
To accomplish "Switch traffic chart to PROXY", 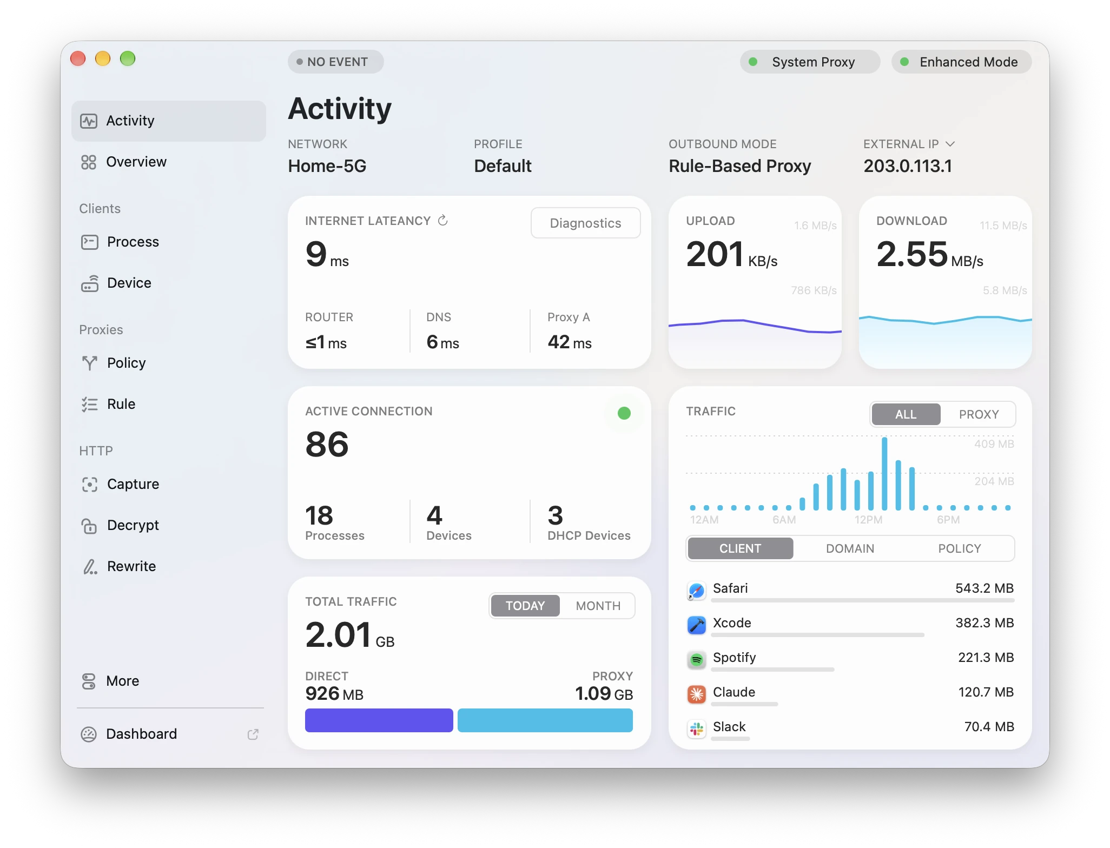I will click(978, 414).
